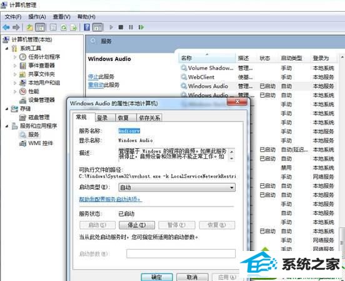The width and height of the screenshot is (345, 281).
Task: Open the 启动类型 dropdown
Action: pyautogui.click(x=177, y=187)
